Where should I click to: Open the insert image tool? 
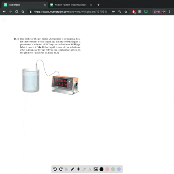96,169
